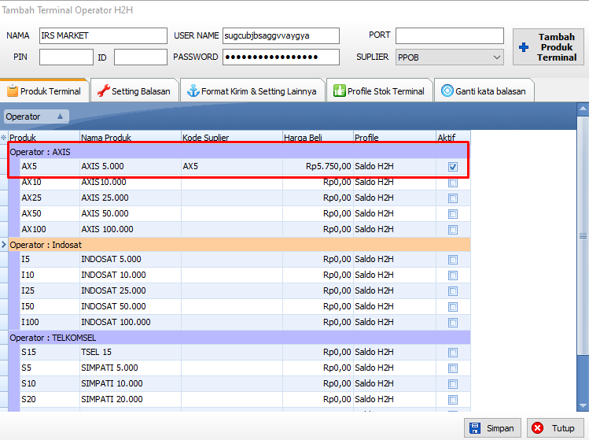This screenshot has width=589, height=440.
Task: Click the anchor icon on Format Kirim tab
Action: 193,91
